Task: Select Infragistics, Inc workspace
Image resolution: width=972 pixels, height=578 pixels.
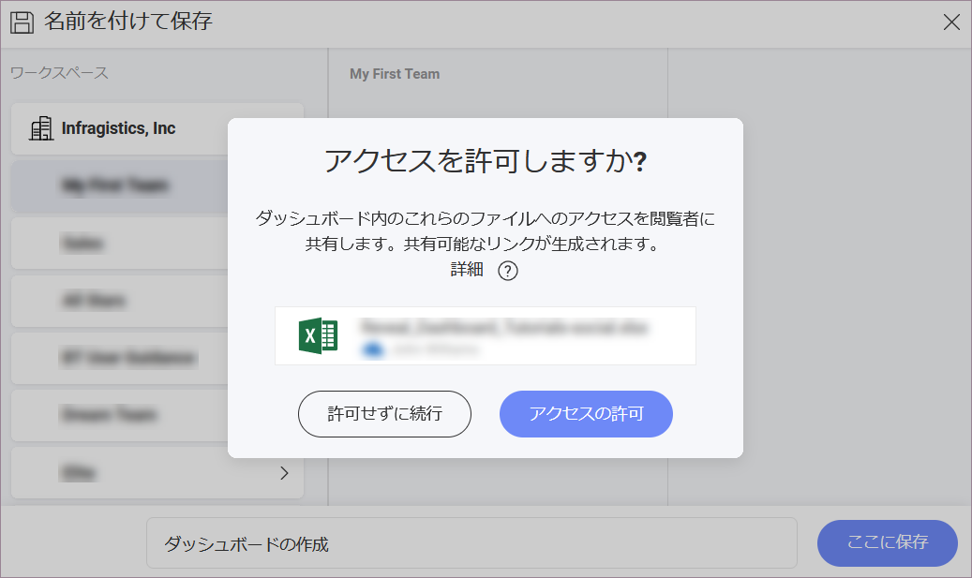Action: click(x=157, y=129)
